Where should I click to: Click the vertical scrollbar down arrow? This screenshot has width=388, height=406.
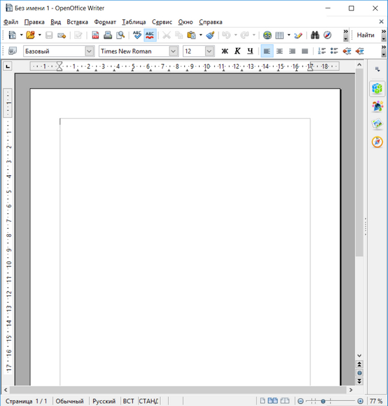coord(360,356)
